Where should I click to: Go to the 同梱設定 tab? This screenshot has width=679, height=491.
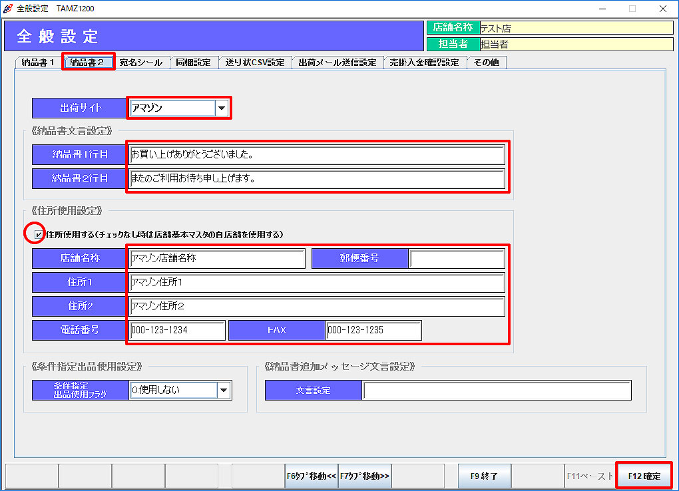click(194, 63)
